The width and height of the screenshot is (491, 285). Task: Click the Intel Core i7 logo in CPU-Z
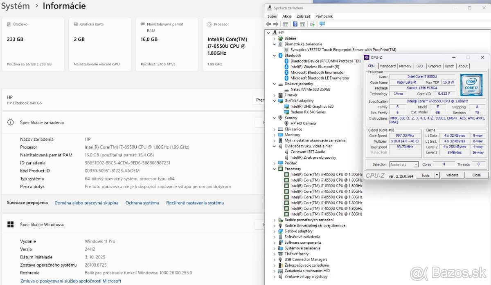[x=471, y=86]
